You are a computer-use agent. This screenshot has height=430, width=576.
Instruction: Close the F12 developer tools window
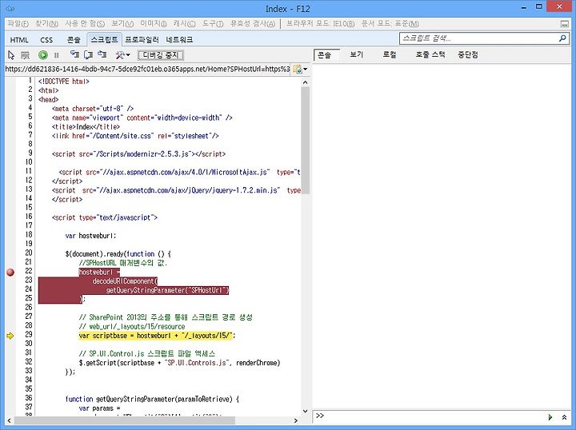559,7
